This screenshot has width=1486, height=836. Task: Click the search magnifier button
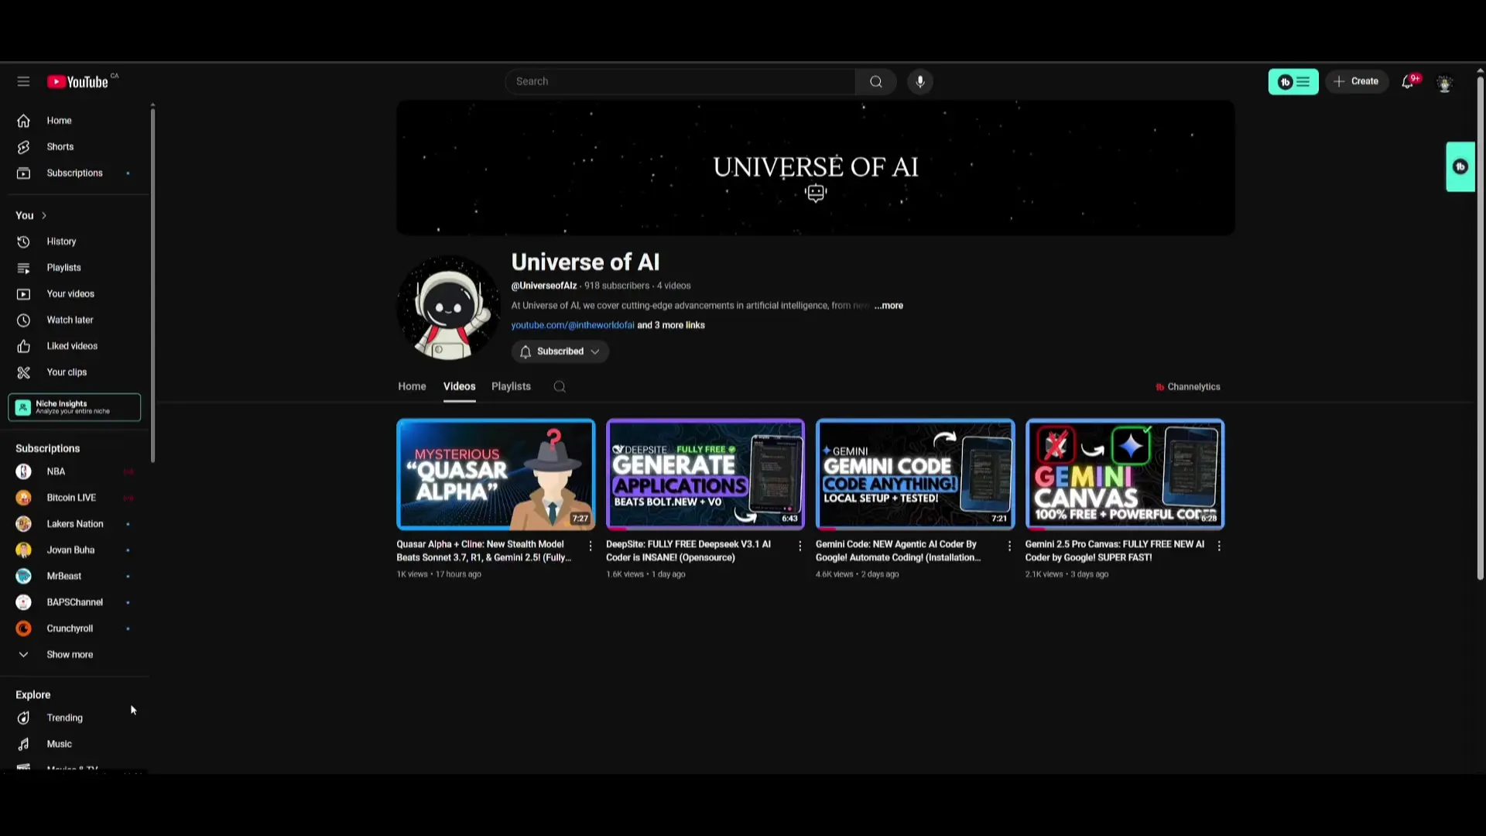(875, 81)
